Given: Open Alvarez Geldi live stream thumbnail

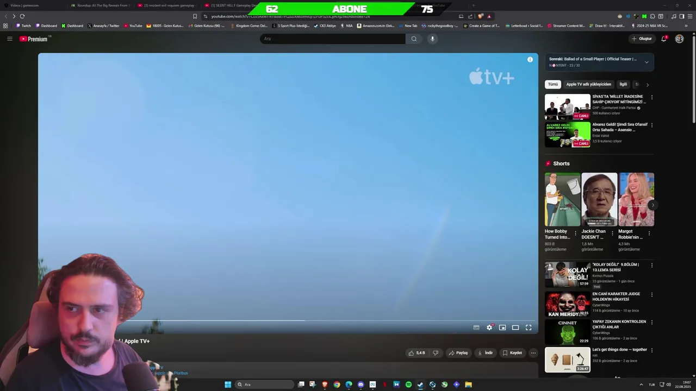Looking at the screenshot, I should (x=568, y=134).
